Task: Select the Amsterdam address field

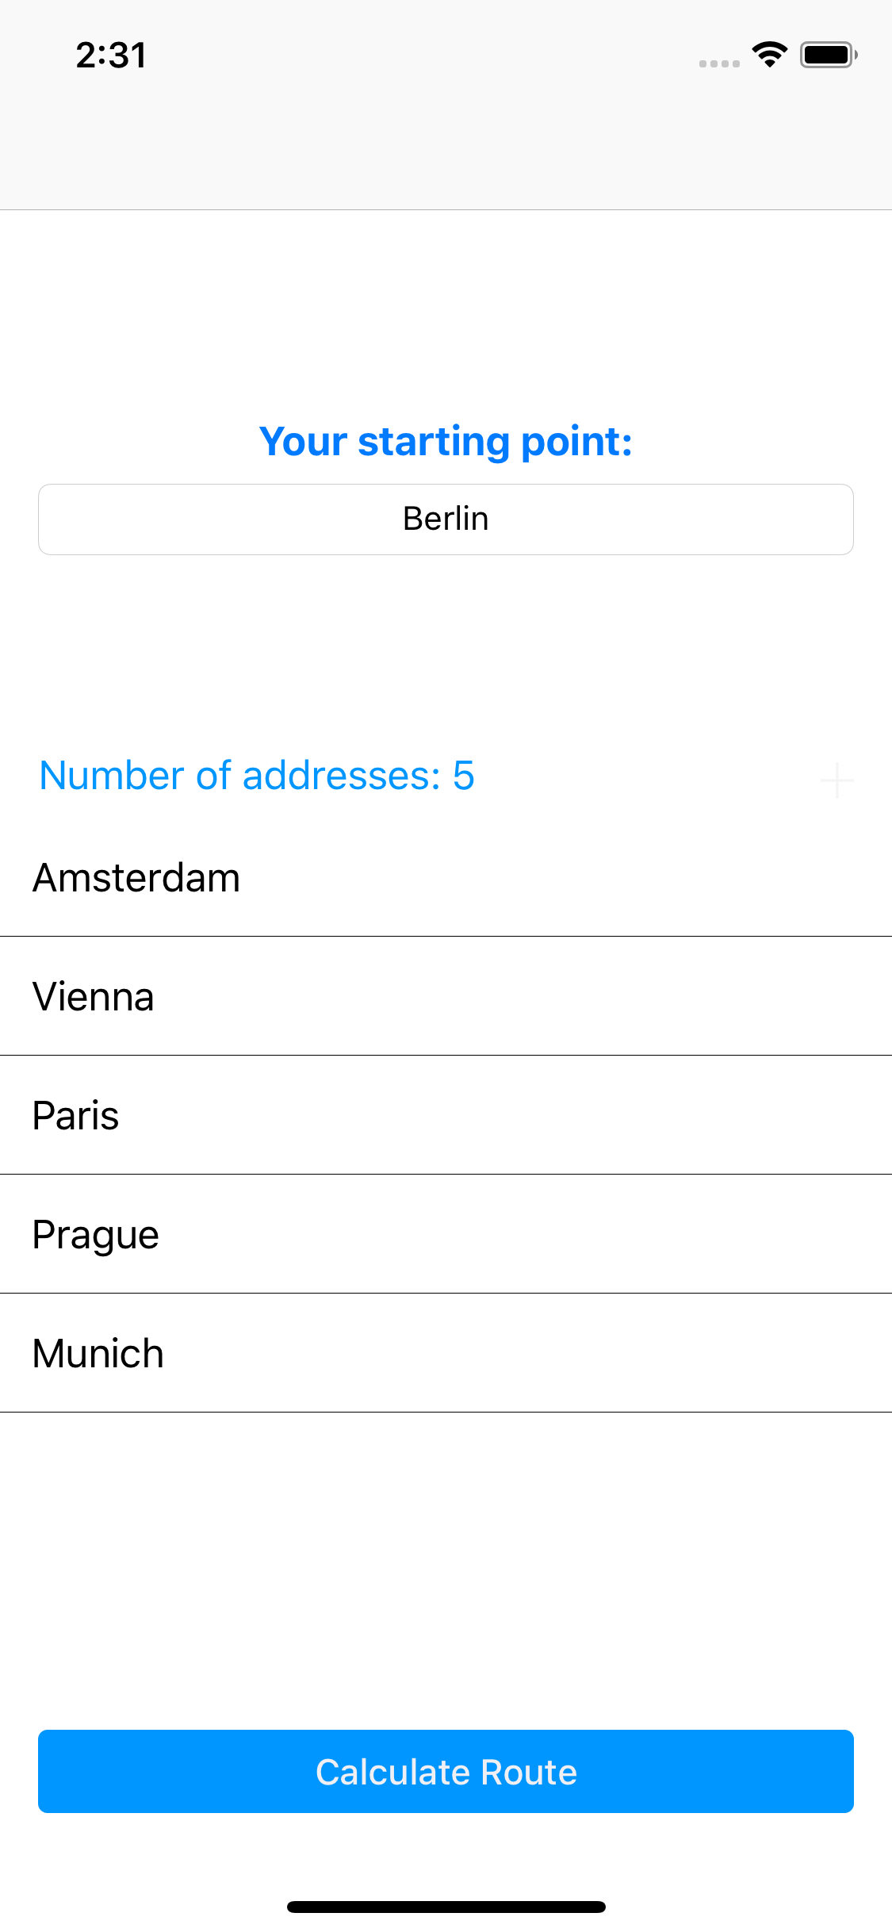Action: point(446,877)
